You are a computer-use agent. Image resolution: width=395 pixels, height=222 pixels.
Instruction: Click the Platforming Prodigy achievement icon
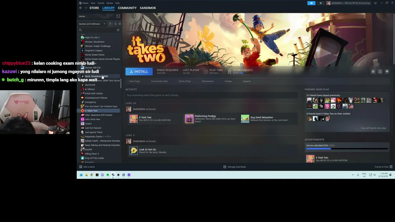click(189, 119)
